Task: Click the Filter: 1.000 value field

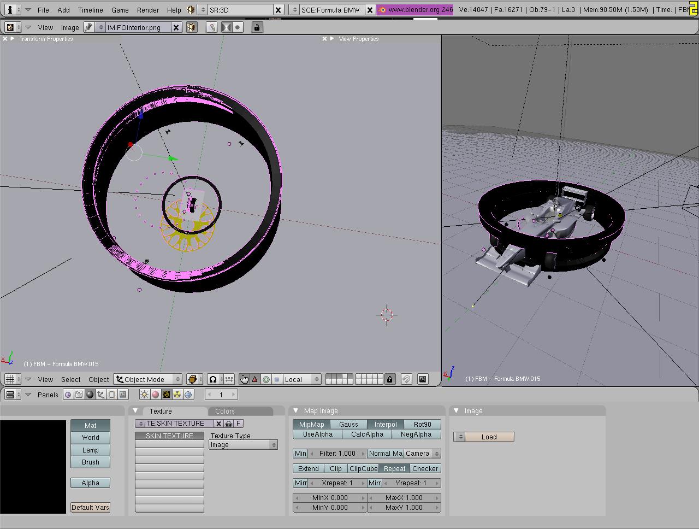Action: (337, 454)
